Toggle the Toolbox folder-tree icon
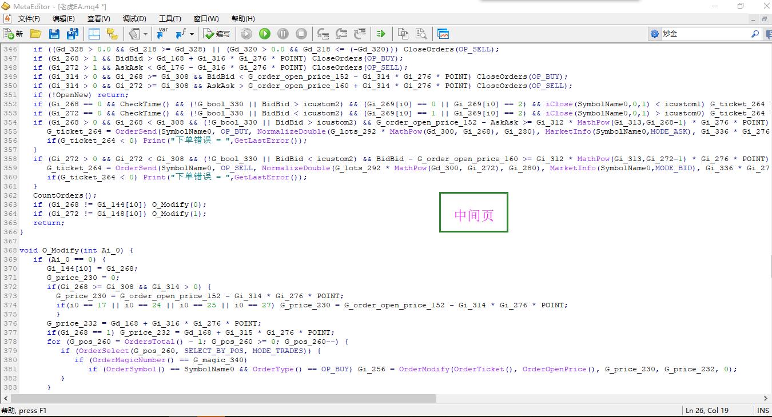The image size is (772, 417). click(112, 34)
